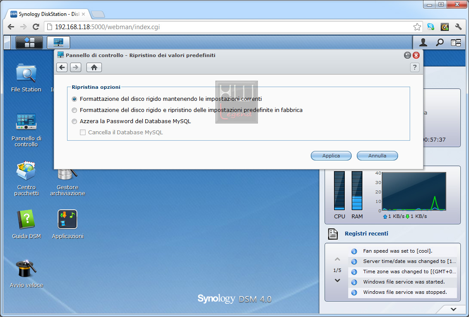Screen dimensions: 469x317
Task: Click the '1/5' log page indicator
Action: click(337, 270)
